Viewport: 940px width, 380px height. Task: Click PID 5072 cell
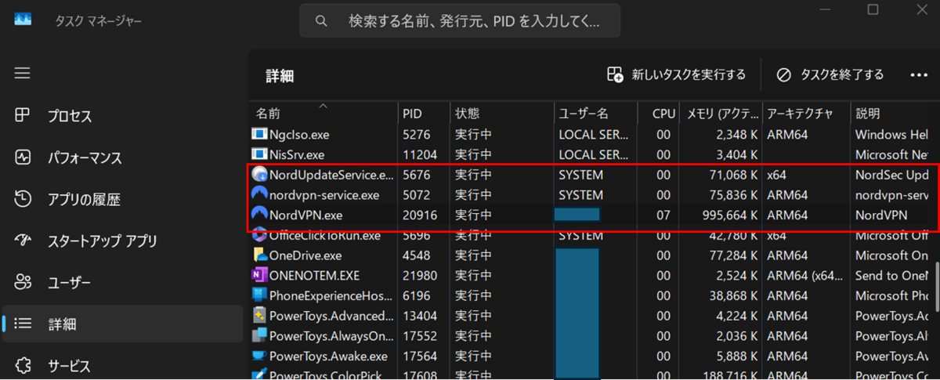pos(417,194)
